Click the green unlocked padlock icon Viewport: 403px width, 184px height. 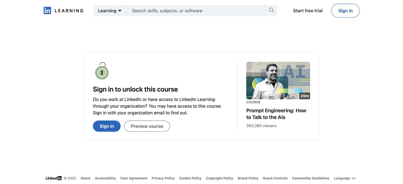[x=102, y=71]
